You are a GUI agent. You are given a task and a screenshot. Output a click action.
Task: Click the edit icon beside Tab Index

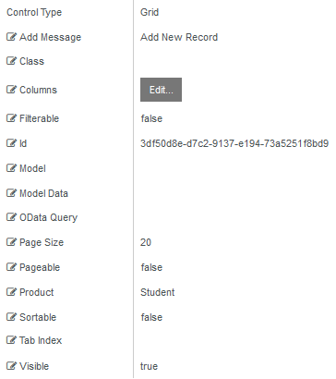point(11,340)
